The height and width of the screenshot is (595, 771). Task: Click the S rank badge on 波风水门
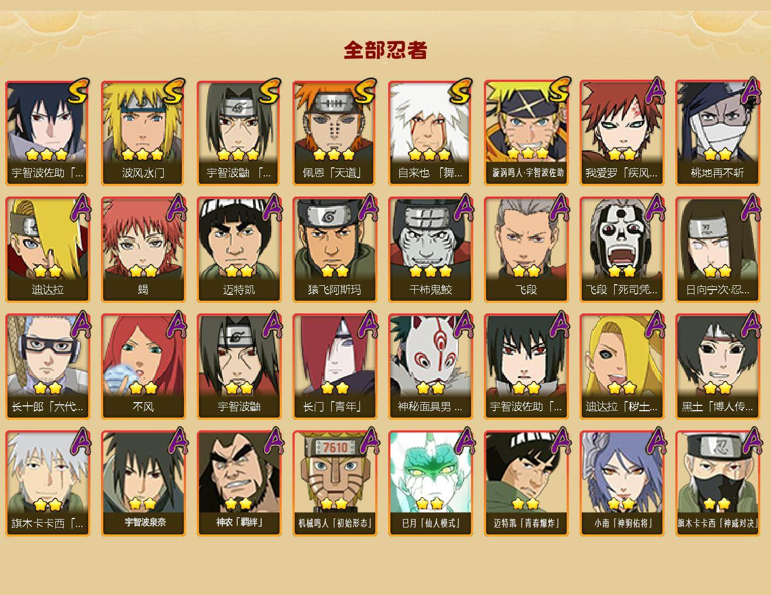(173, 91)
